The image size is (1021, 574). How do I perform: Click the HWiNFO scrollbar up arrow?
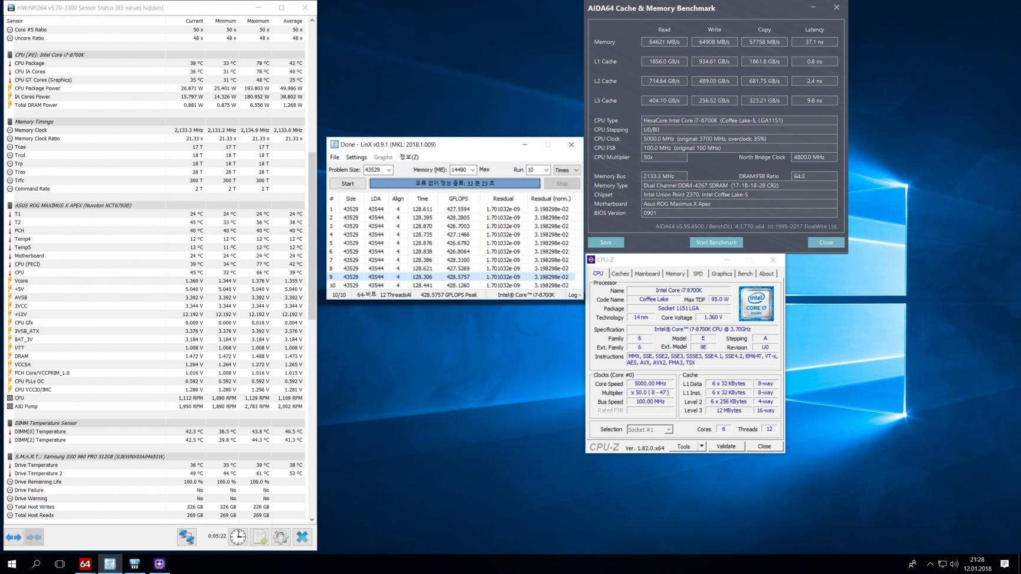pyautogui.click(x=312, y=21)
